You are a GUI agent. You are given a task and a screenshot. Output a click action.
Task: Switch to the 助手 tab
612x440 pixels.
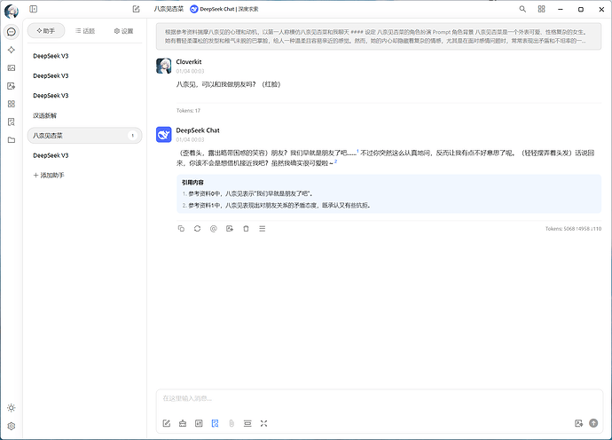click(x=46, y=31)
